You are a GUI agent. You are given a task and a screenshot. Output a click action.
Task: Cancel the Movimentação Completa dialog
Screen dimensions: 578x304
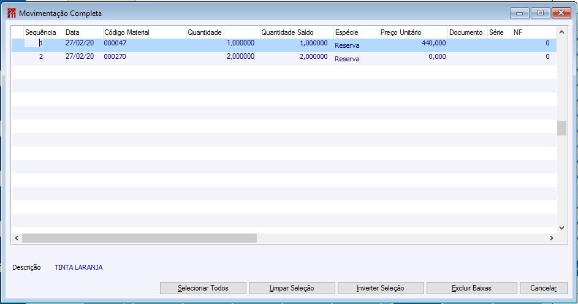543,288
